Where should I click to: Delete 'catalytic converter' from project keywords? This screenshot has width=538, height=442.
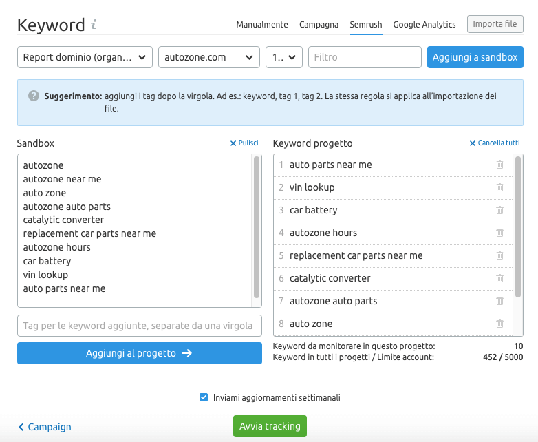pos(499,278)
